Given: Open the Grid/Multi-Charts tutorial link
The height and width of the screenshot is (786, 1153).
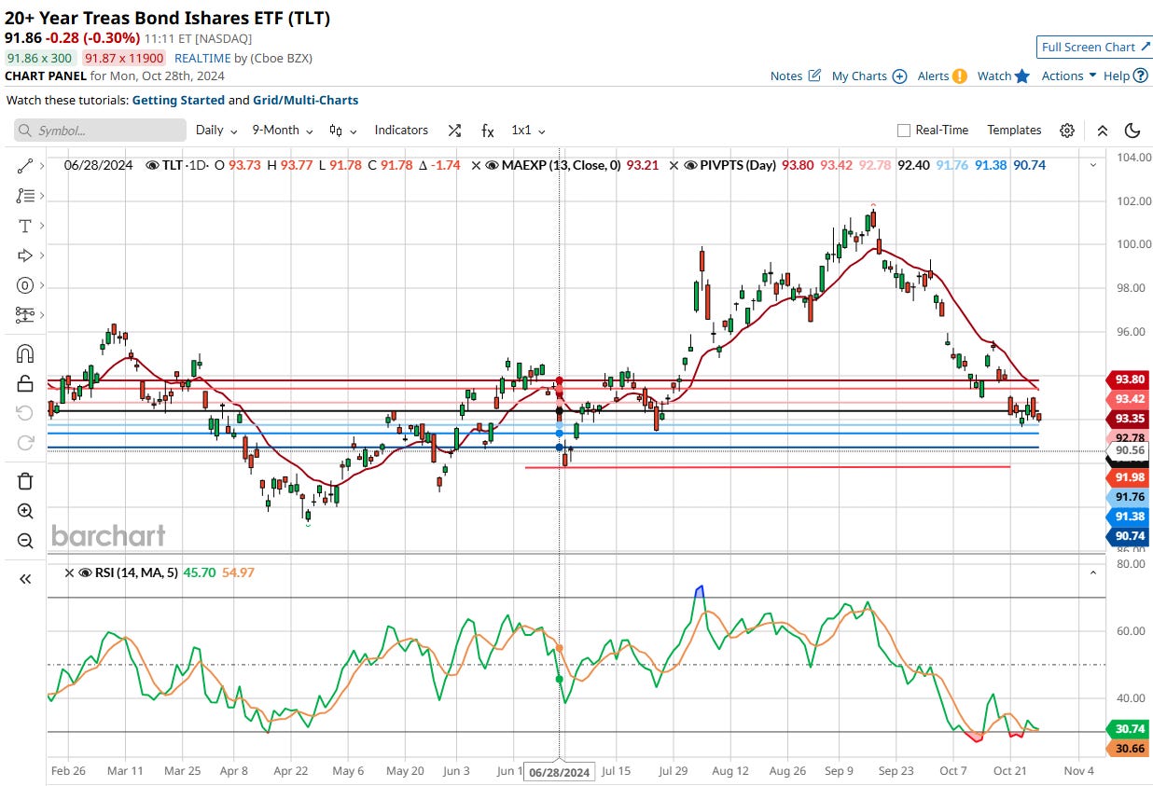Looking at the screenshot, I should coord(305,100).
